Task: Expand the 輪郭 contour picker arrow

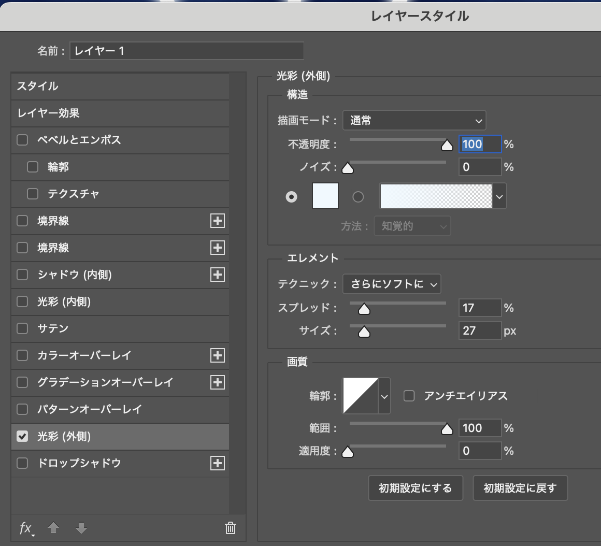Action: (384, 396)
